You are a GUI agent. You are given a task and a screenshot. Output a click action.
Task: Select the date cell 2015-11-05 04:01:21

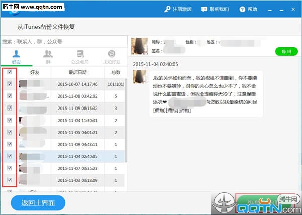pyautogui.click(x=78, y=133)
